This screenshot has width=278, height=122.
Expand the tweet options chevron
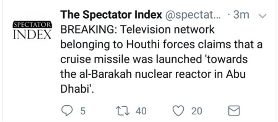[x=263, y=16]
